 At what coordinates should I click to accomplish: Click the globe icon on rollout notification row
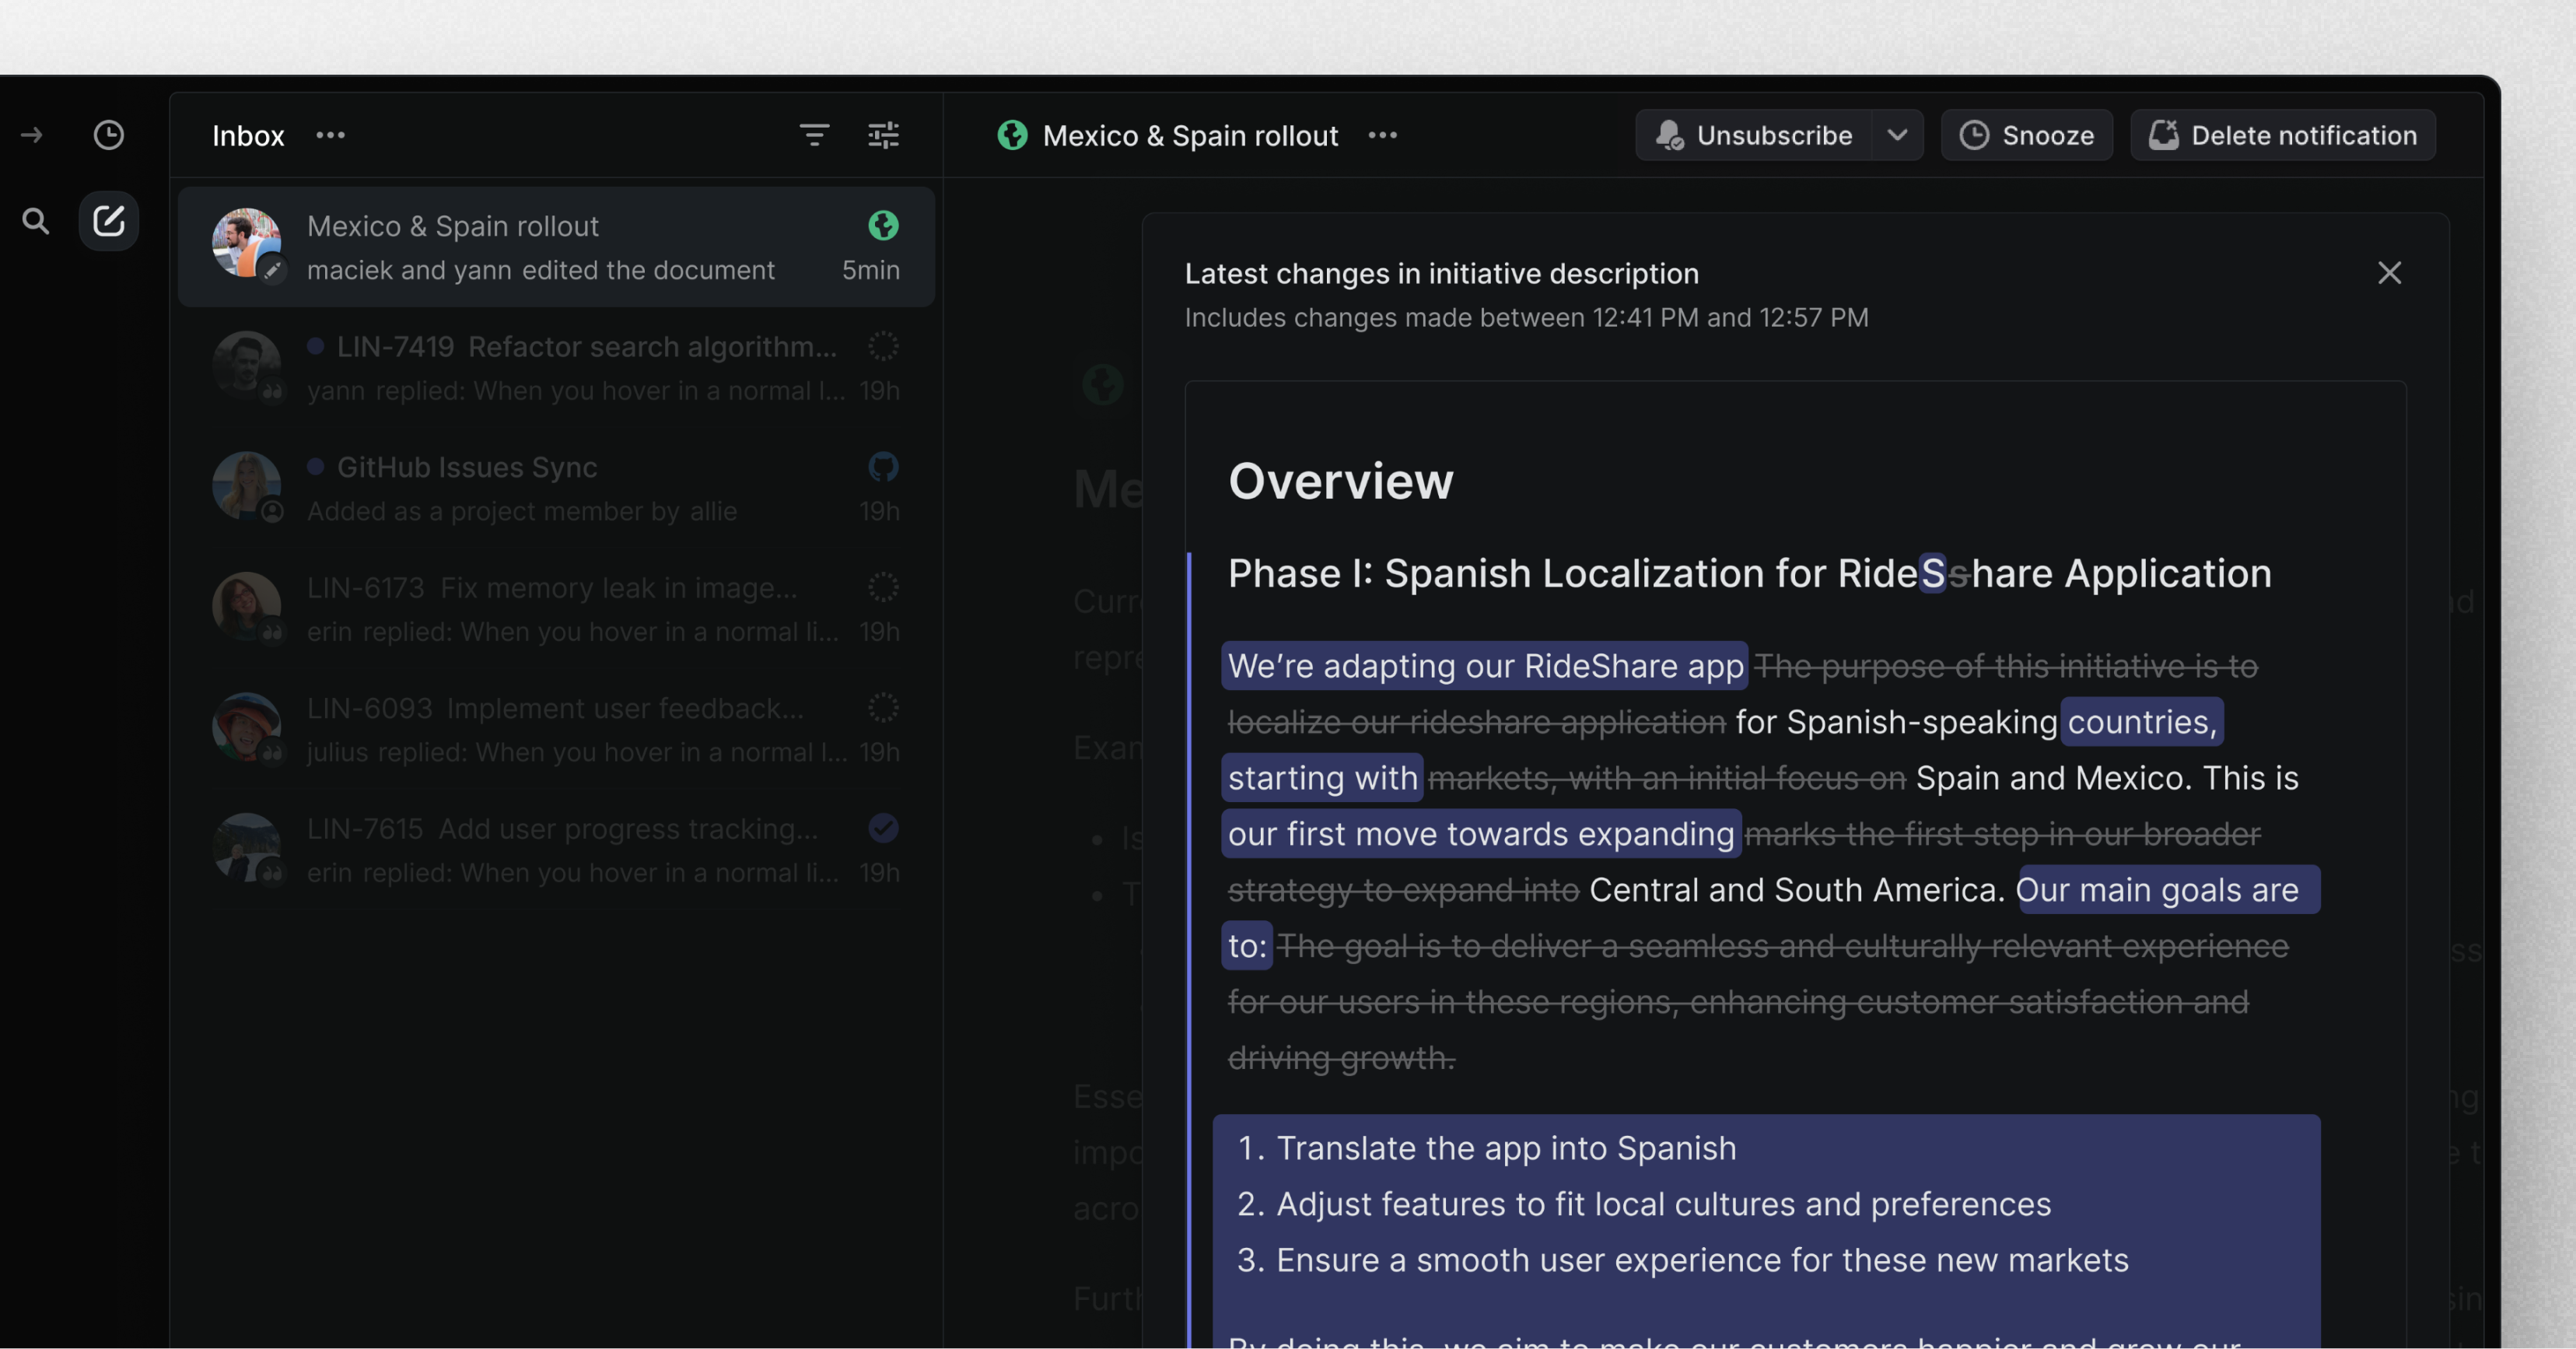click(883, 226)
